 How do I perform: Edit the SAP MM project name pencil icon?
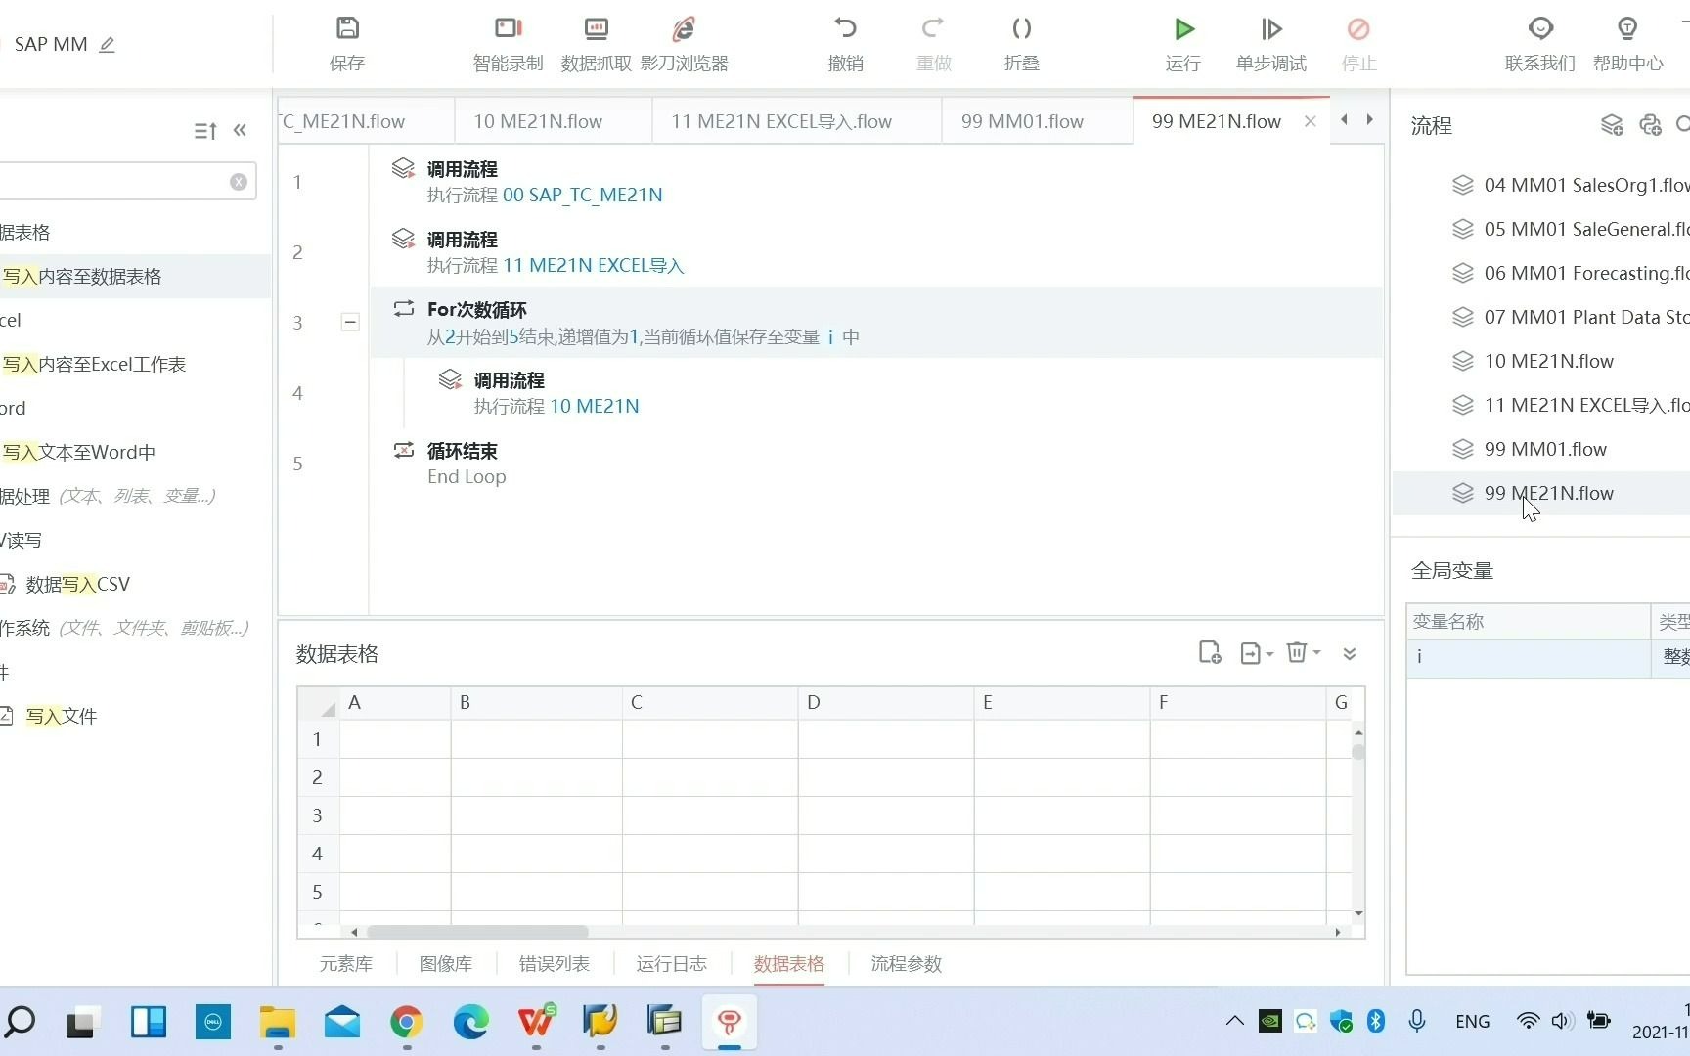pos(108,44)
